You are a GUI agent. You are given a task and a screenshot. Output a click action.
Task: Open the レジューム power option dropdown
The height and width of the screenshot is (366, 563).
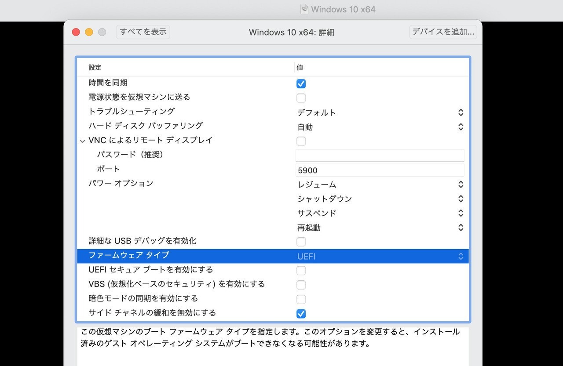tap(381, 185)
